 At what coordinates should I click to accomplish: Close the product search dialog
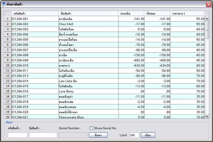coord(208,4)
